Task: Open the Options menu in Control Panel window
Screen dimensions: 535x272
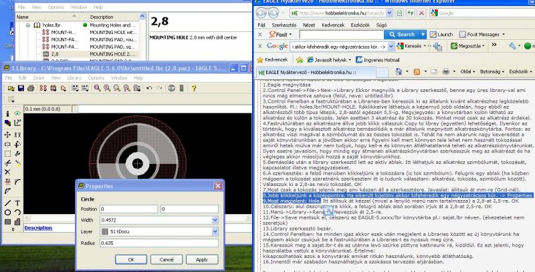Action: click(x=56, y=7)
